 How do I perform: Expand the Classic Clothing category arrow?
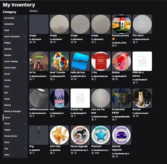pyautogui.click(x=26, y=62)
